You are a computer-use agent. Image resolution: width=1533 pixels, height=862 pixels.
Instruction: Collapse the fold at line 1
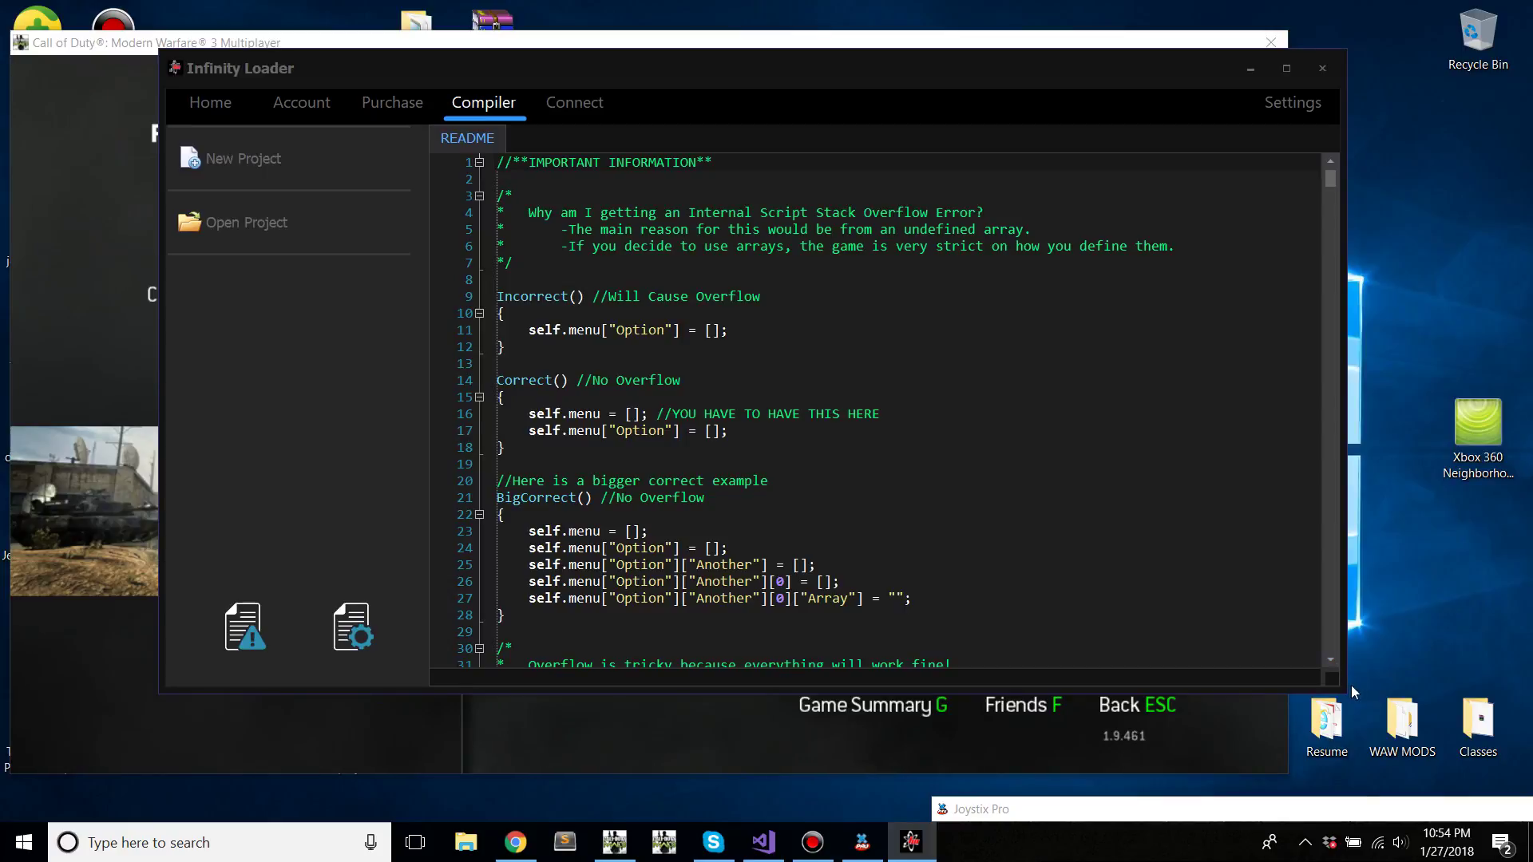480,162
